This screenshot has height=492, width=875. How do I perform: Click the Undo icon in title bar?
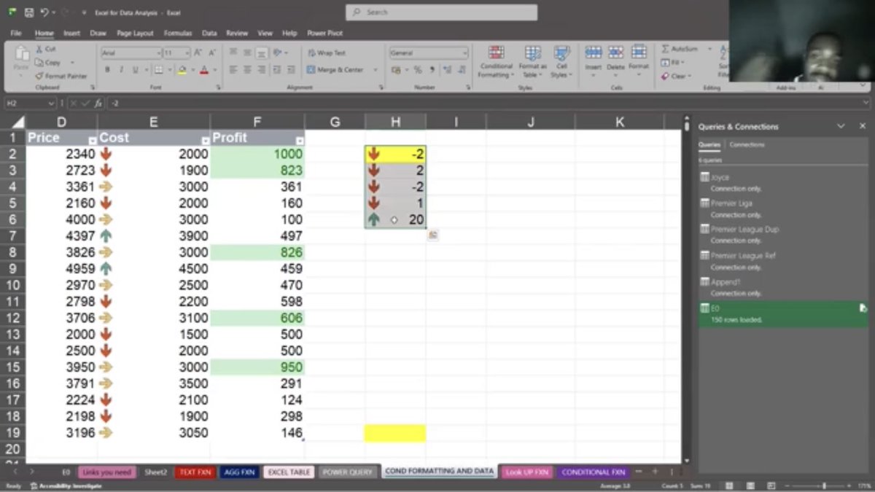click(44, 13)
